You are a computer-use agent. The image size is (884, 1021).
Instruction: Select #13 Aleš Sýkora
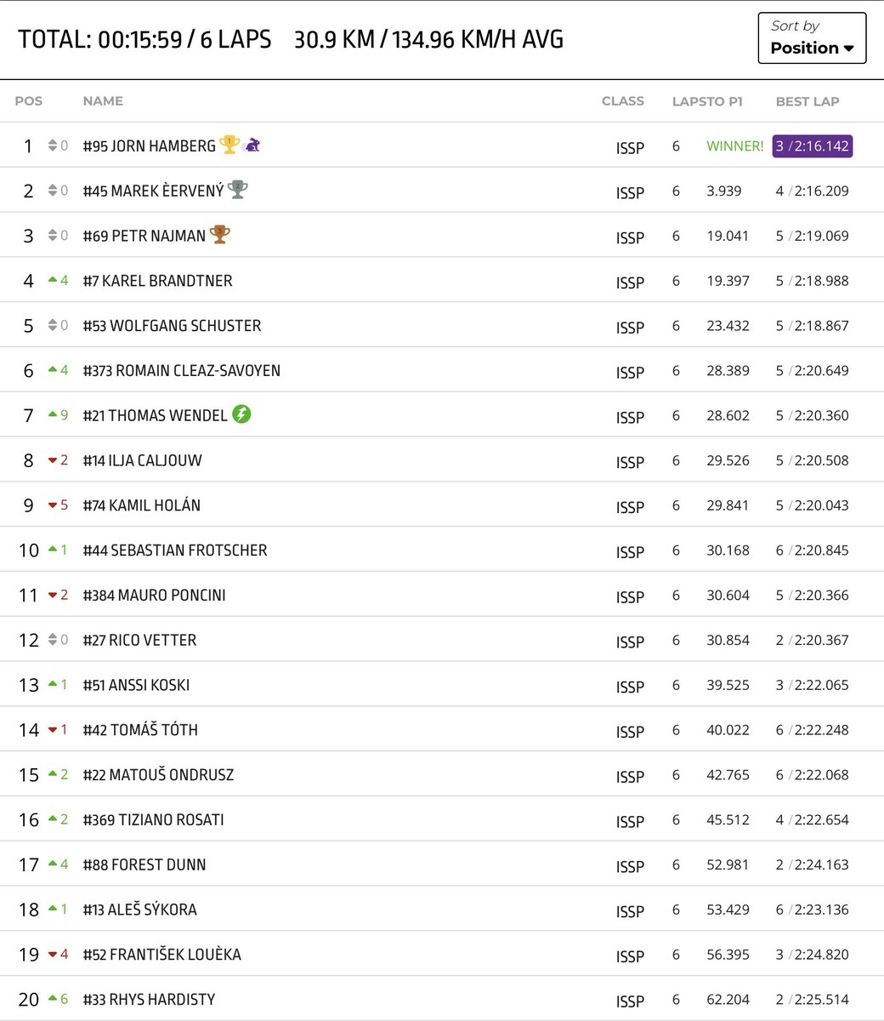click(x=139, y=910)
